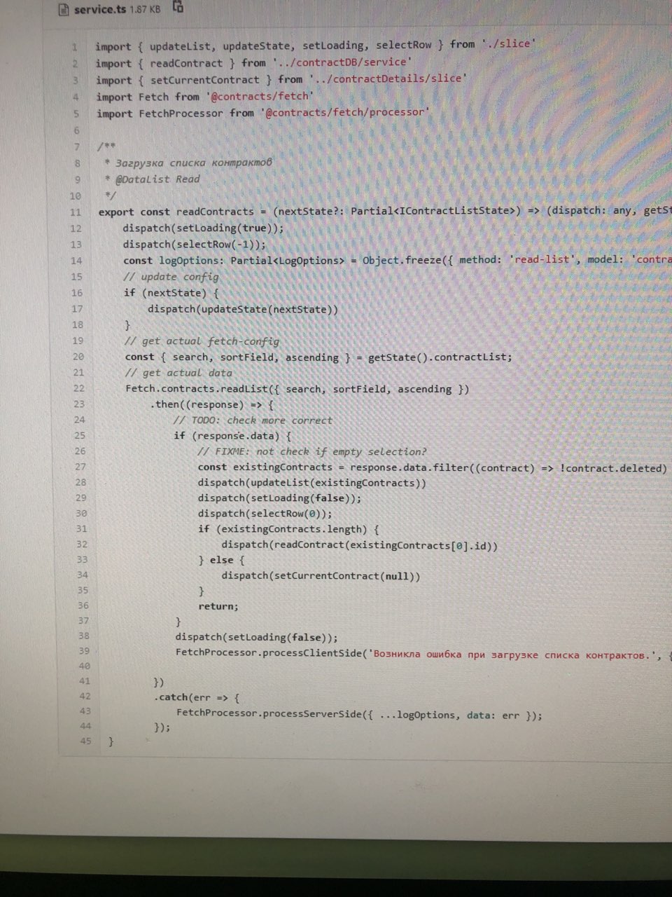Click 'if (nextState) {' on line 16
The height and width of the screenshot is (897, 672).
click(171, 293)
